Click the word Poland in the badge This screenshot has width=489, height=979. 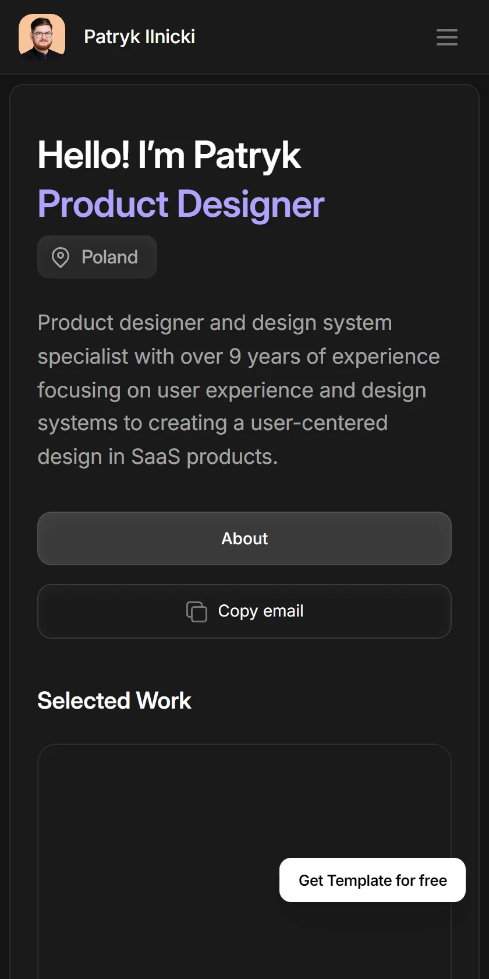tap(110, 257)
